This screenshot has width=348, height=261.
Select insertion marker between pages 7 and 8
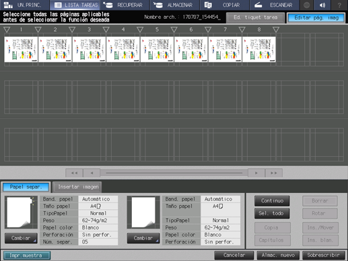pyautogui.click(x=242, y=30)
